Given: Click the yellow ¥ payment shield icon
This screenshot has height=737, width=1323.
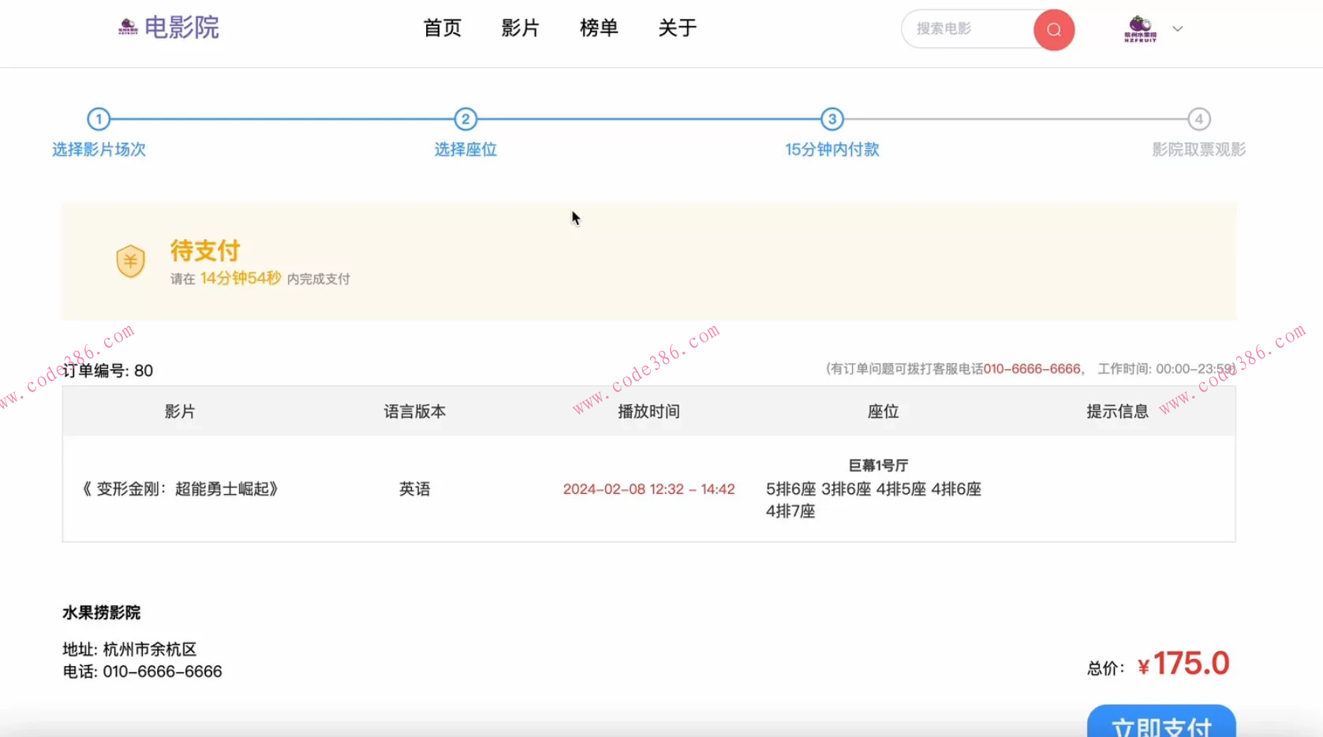Looking at the screenshot, I should coord(130,261).
